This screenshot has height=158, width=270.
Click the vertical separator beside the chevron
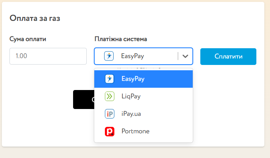(178, 56)
